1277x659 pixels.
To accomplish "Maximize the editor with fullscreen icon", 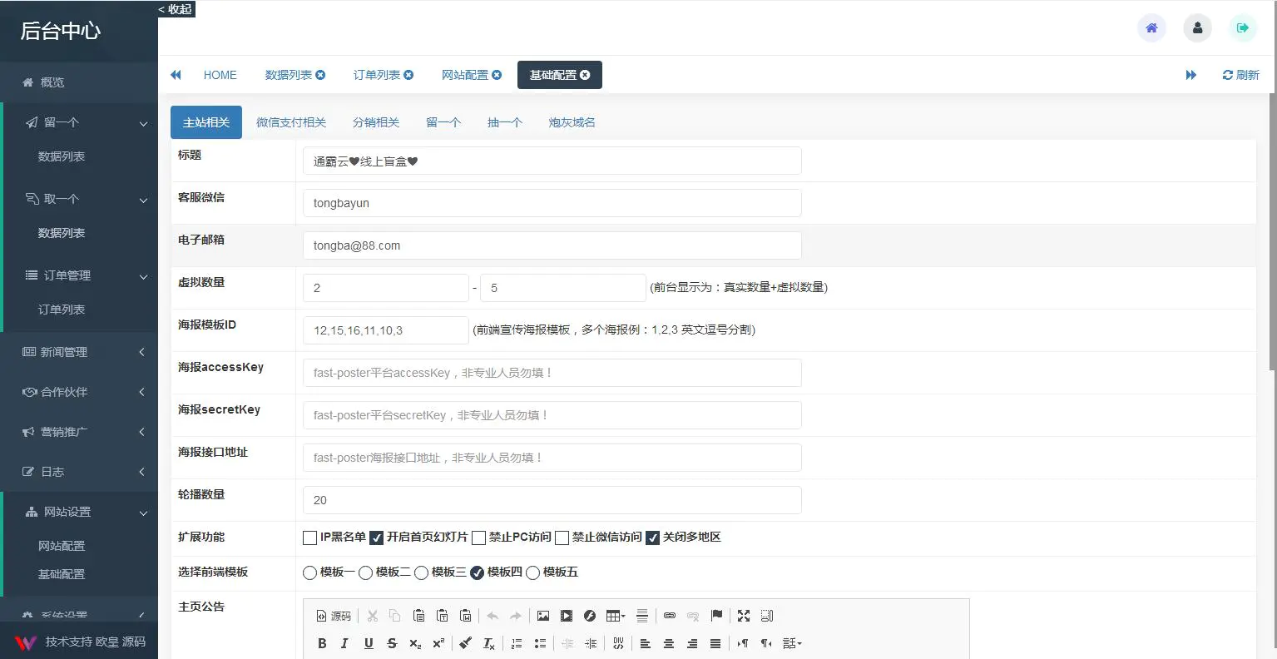I will (x=744, y=616).
